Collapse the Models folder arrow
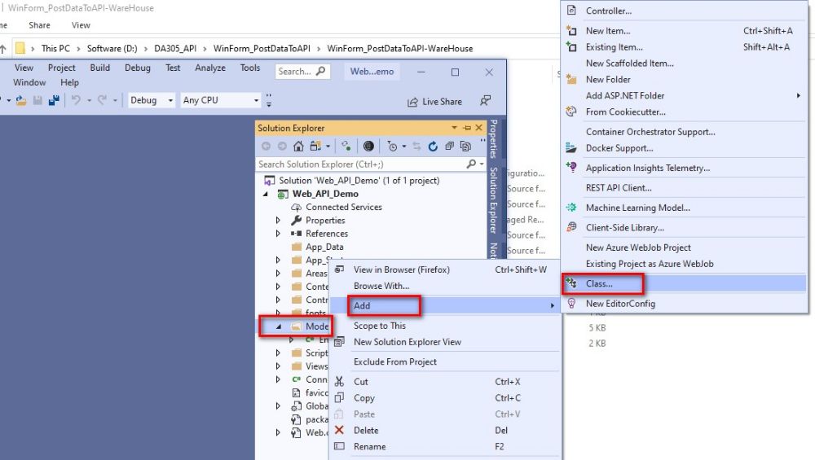 coord(279,326)
